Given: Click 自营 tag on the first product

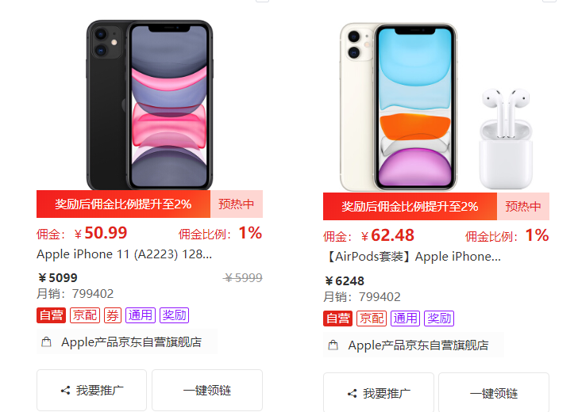Looking at the screenshot, I should (x=52, y=315).
